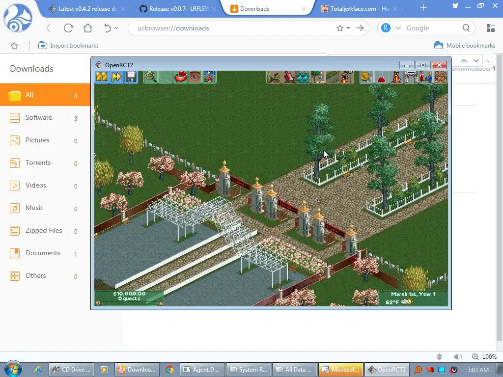This screenshot has height=377, width=503.
Task: Click the undo closed-tab arrow icon
Action: tap(108, 28)
